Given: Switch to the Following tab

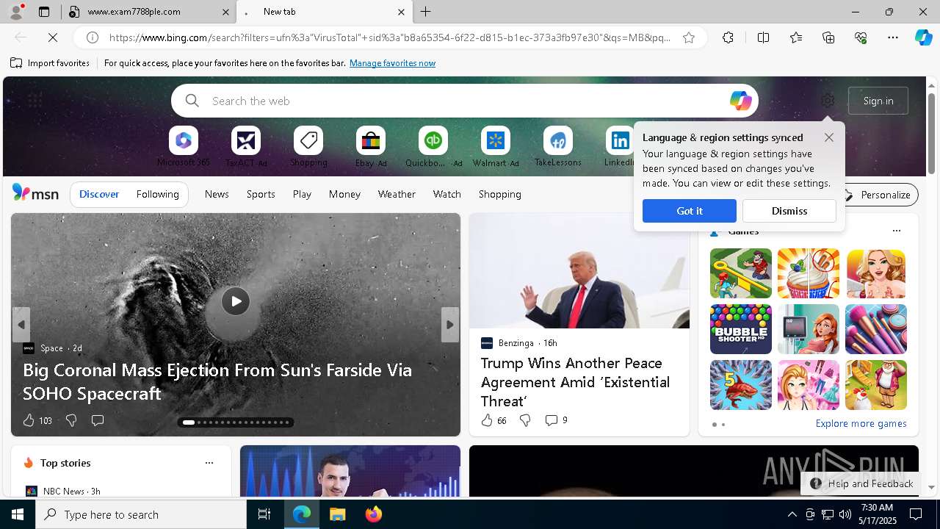Looking at the screenshot, I should [x=157, y=194].
